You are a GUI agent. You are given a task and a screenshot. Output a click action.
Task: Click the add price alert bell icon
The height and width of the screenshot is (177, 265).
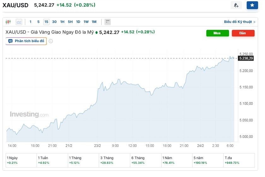[236, 5]
